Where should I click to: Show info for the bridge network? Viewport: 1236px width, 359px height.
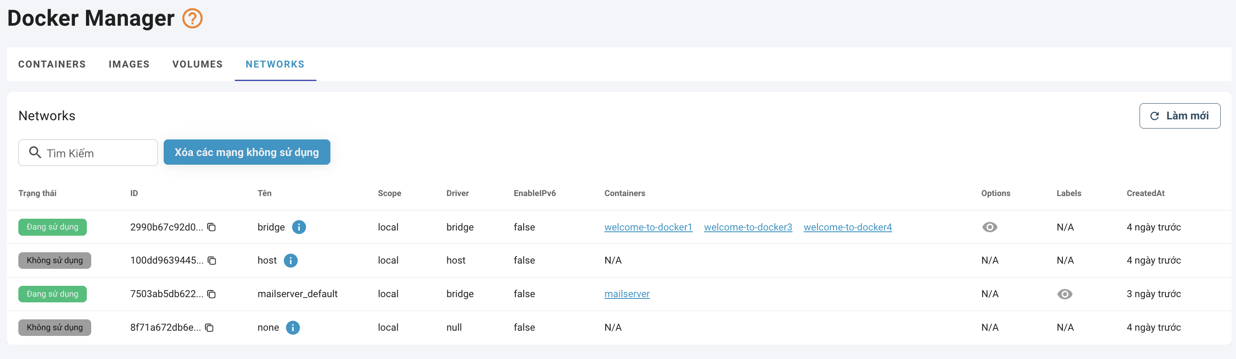[x=299, y=227]
